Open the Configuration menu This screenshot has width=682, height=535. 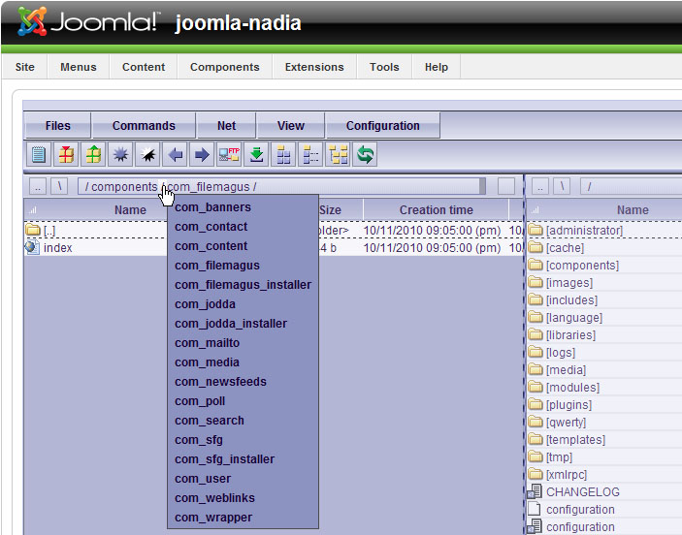click(383, 126)
